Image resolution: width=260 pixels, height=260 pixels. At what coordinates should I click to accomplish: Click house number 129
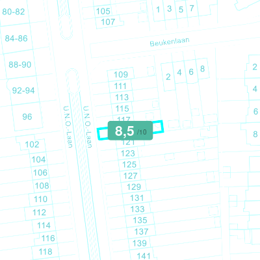(x=134, y=187)
